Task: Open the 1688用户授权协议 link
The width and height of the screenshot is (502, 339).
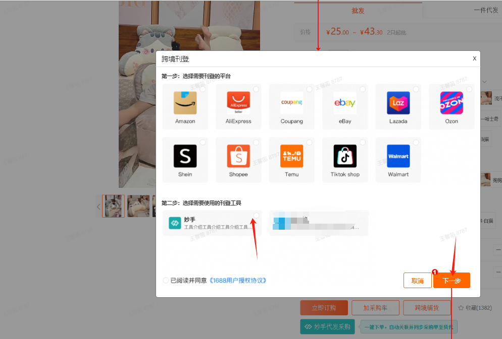Action: pyautogui.click(x=238, y=280)
